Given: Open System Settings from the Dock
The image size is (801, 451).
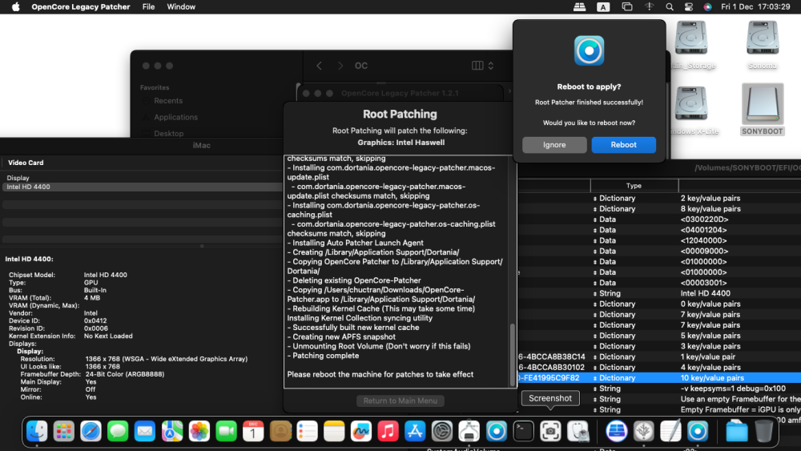Looking at the screenshot, I should tap(442, 432).
